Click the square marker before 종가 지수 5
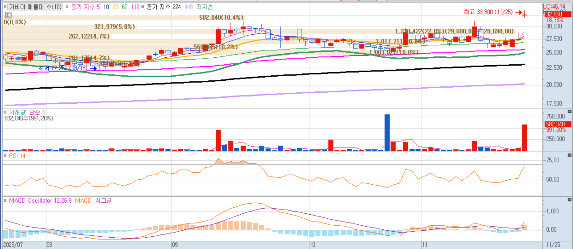Image resolution: width=573 pixels, height=249 pixels. pos(67,7)
